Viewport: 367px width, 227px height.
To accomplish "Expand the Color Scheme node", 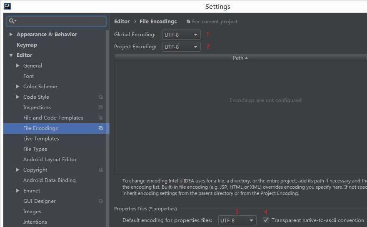I will 18,87.
